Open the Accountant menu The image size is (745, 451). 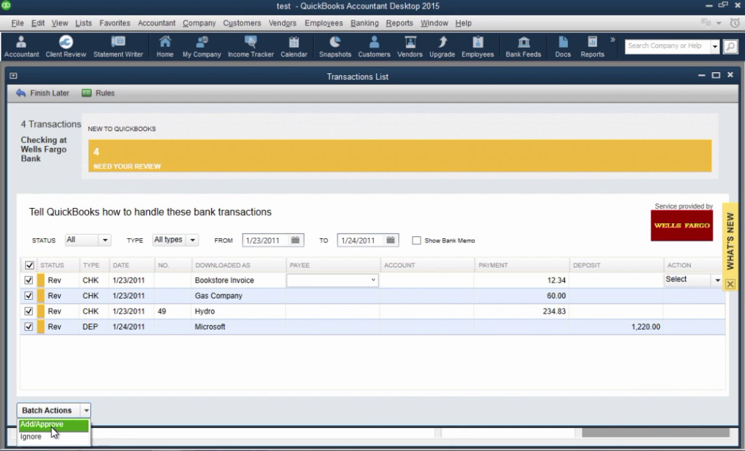click(157, 23)
